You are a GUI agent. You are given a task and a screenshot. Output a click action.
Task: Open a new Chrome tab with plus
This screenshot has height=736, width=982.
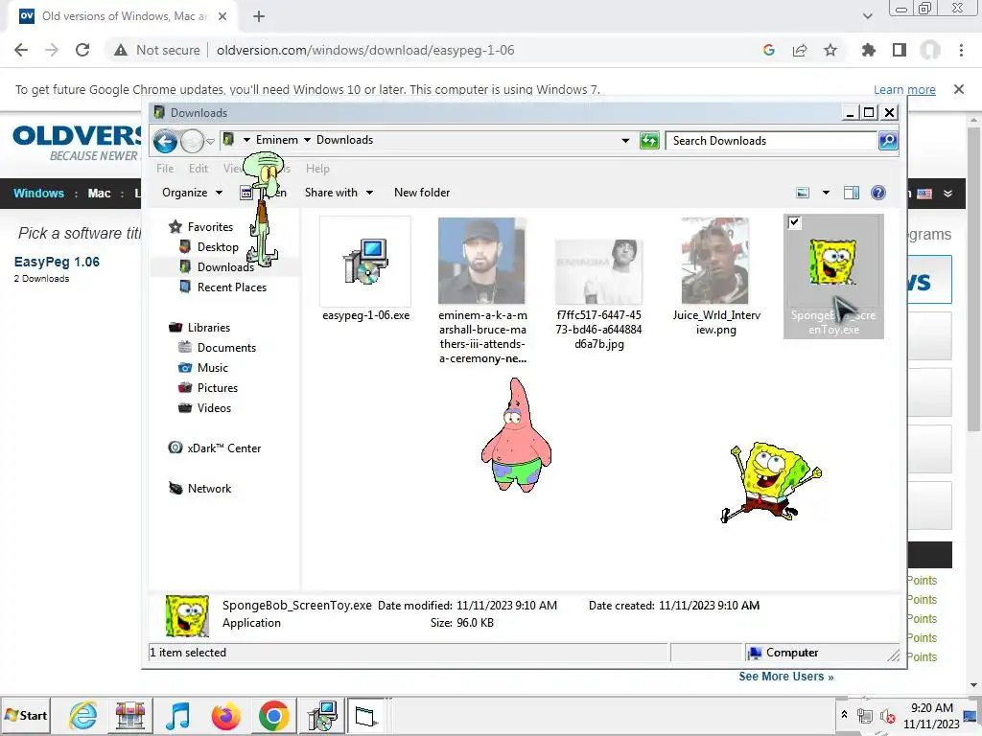pyautogui.click(x=259, y=16)
